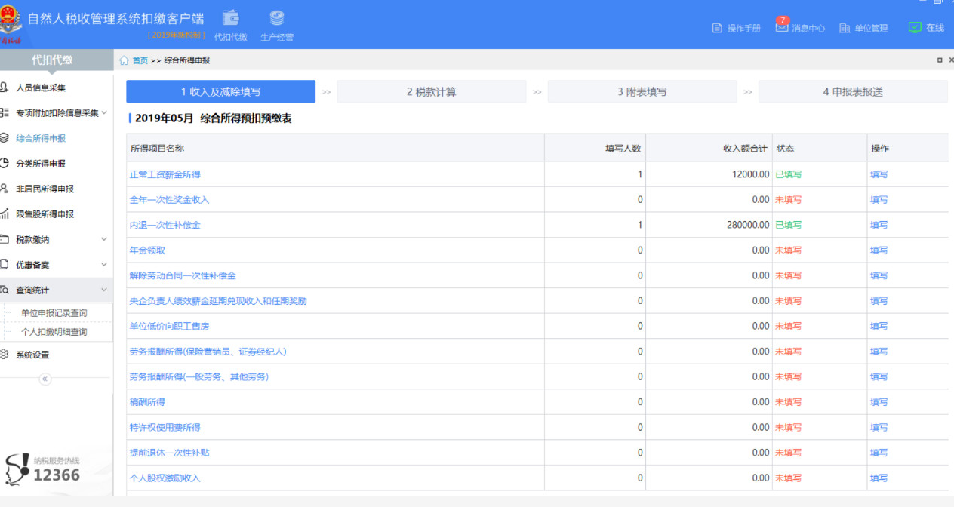954x507 pixels.
Task: Open the 代扣代缴 module icon
Action: click(x=231, y=18)
